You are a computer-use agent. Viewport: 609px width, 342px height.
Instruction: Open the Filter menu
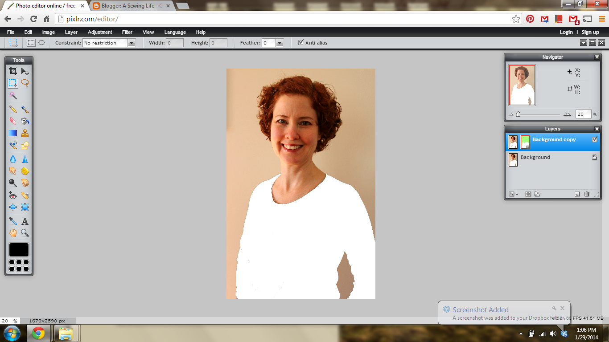point(127,32)
